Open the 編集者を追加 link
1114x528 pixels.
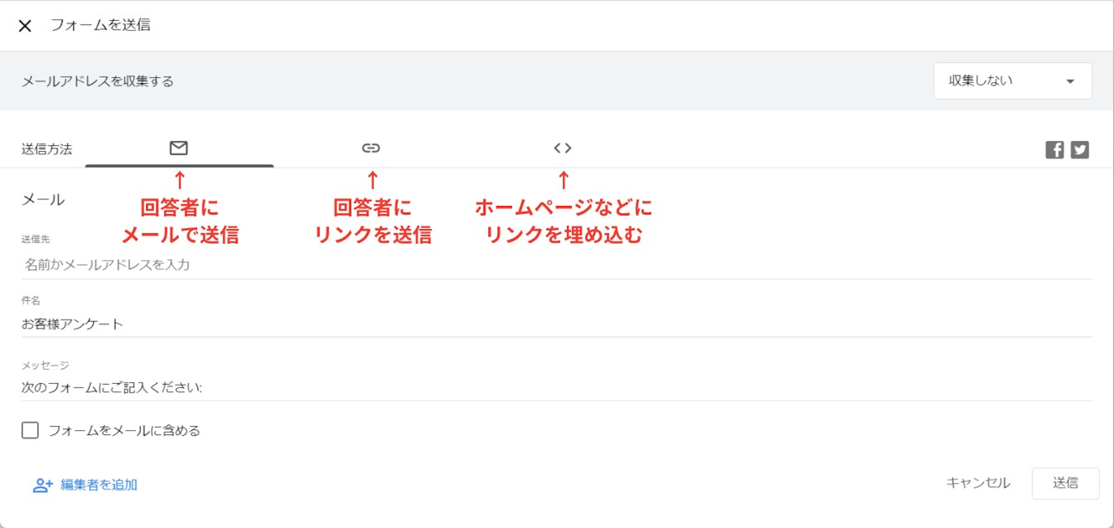98,484
